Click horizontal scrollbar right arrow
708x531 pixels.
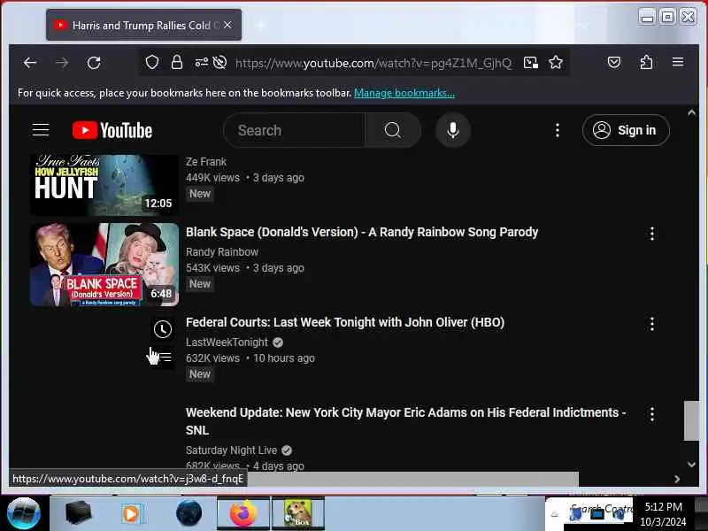[676, 479]
